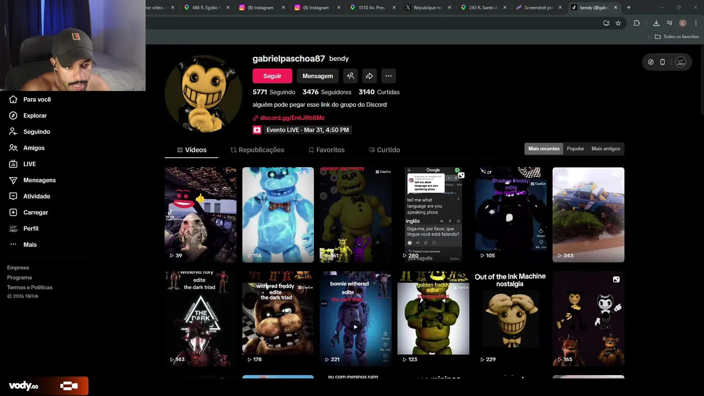Screen dimensions: 704x396
Task: Click the Programa footer link
Action: (x=20, y=278)
